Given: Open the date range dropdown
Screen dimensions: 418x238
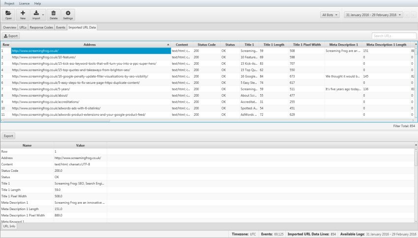Looking at the screenshot, I should tap(373, 15).
